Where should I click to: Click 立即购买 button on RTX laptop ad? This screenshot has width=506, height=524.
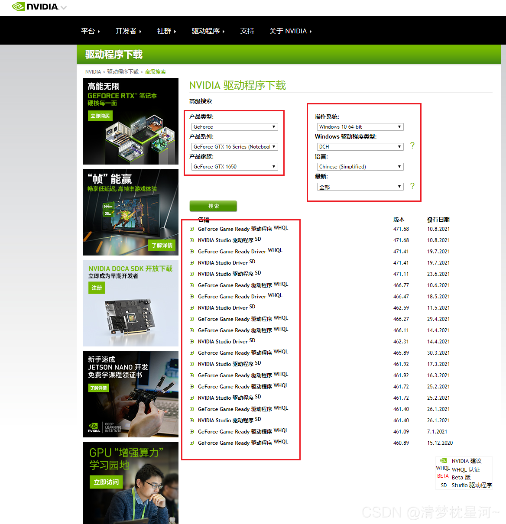click(100, 116)
